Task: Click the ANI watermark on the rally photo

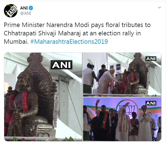Action: pos(151,103)
